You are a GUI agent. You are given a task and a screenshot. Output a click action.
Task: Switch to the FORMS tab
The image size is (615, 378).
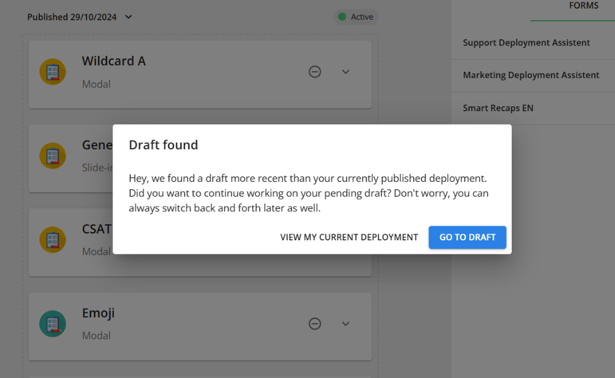(x=583, y=6)
